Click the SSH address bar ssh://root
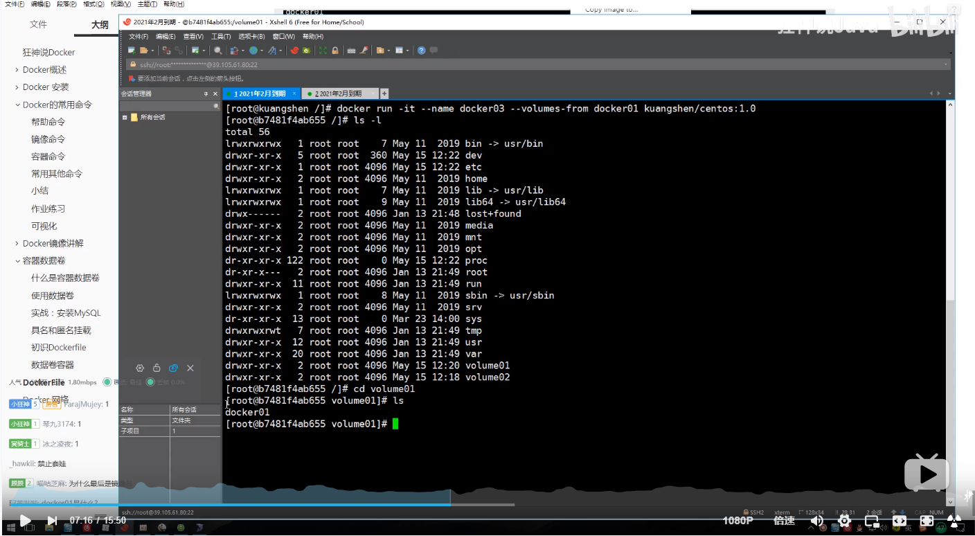Screen dimensions: 975x536 coord(537,64)
